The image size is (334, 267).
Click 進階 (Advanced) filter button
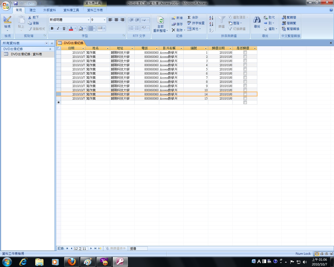click(235, 23)
